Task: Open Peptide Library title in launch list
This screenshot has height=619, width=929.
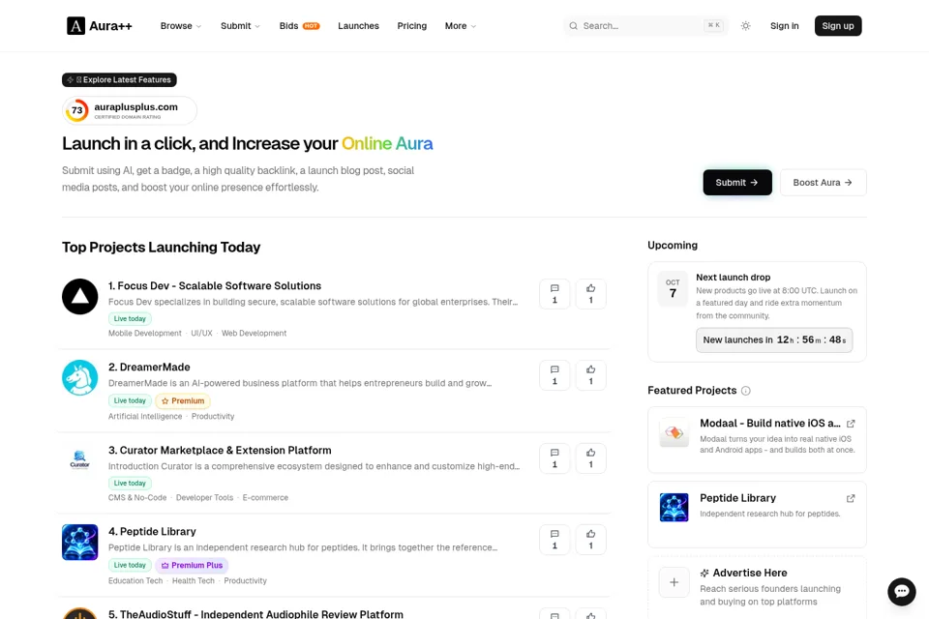Action: (152, 531)
